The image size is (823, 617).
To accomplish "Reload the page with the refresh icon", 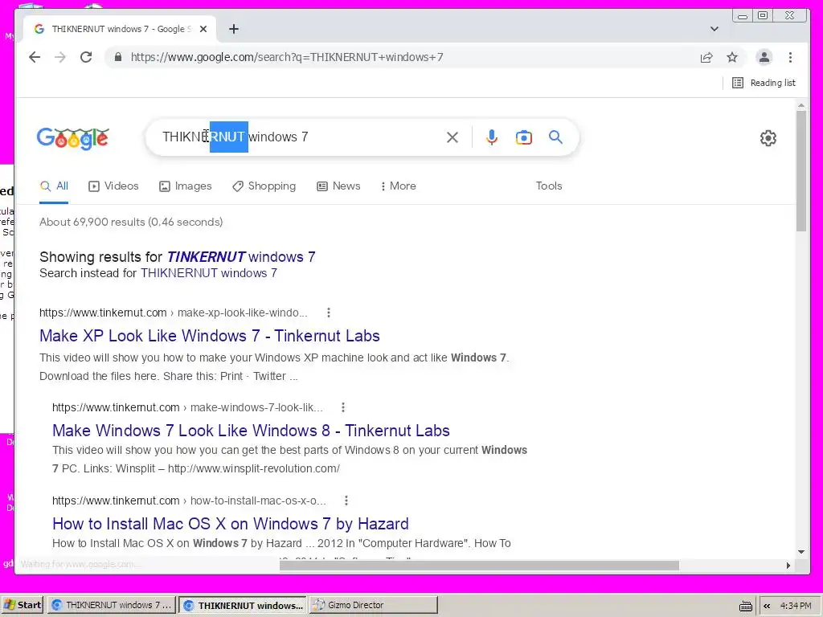I will point(86,57).
